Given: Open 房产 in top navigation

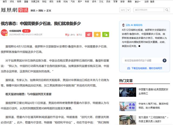Looking at the screenshot, I should tap(80, 2).
